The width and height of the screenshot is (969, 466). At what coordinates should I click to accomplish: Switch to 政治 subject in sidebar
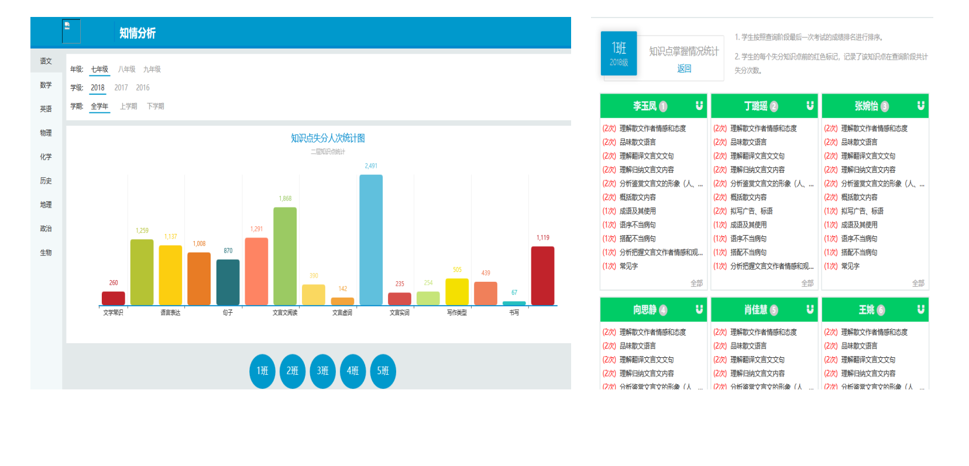click(x=46, y=229)
